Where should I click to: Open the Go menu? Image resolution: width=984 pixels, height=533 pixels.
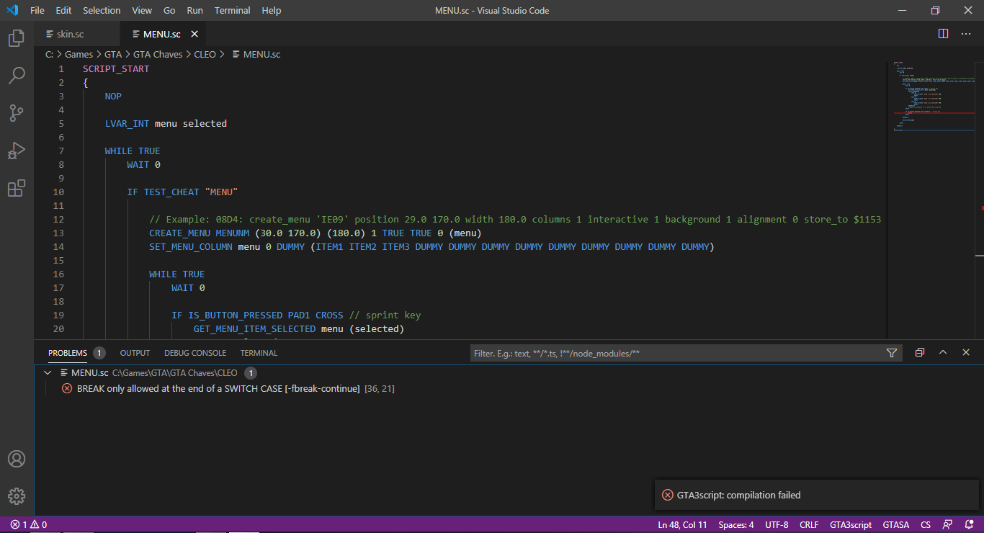tap(169, 10)
